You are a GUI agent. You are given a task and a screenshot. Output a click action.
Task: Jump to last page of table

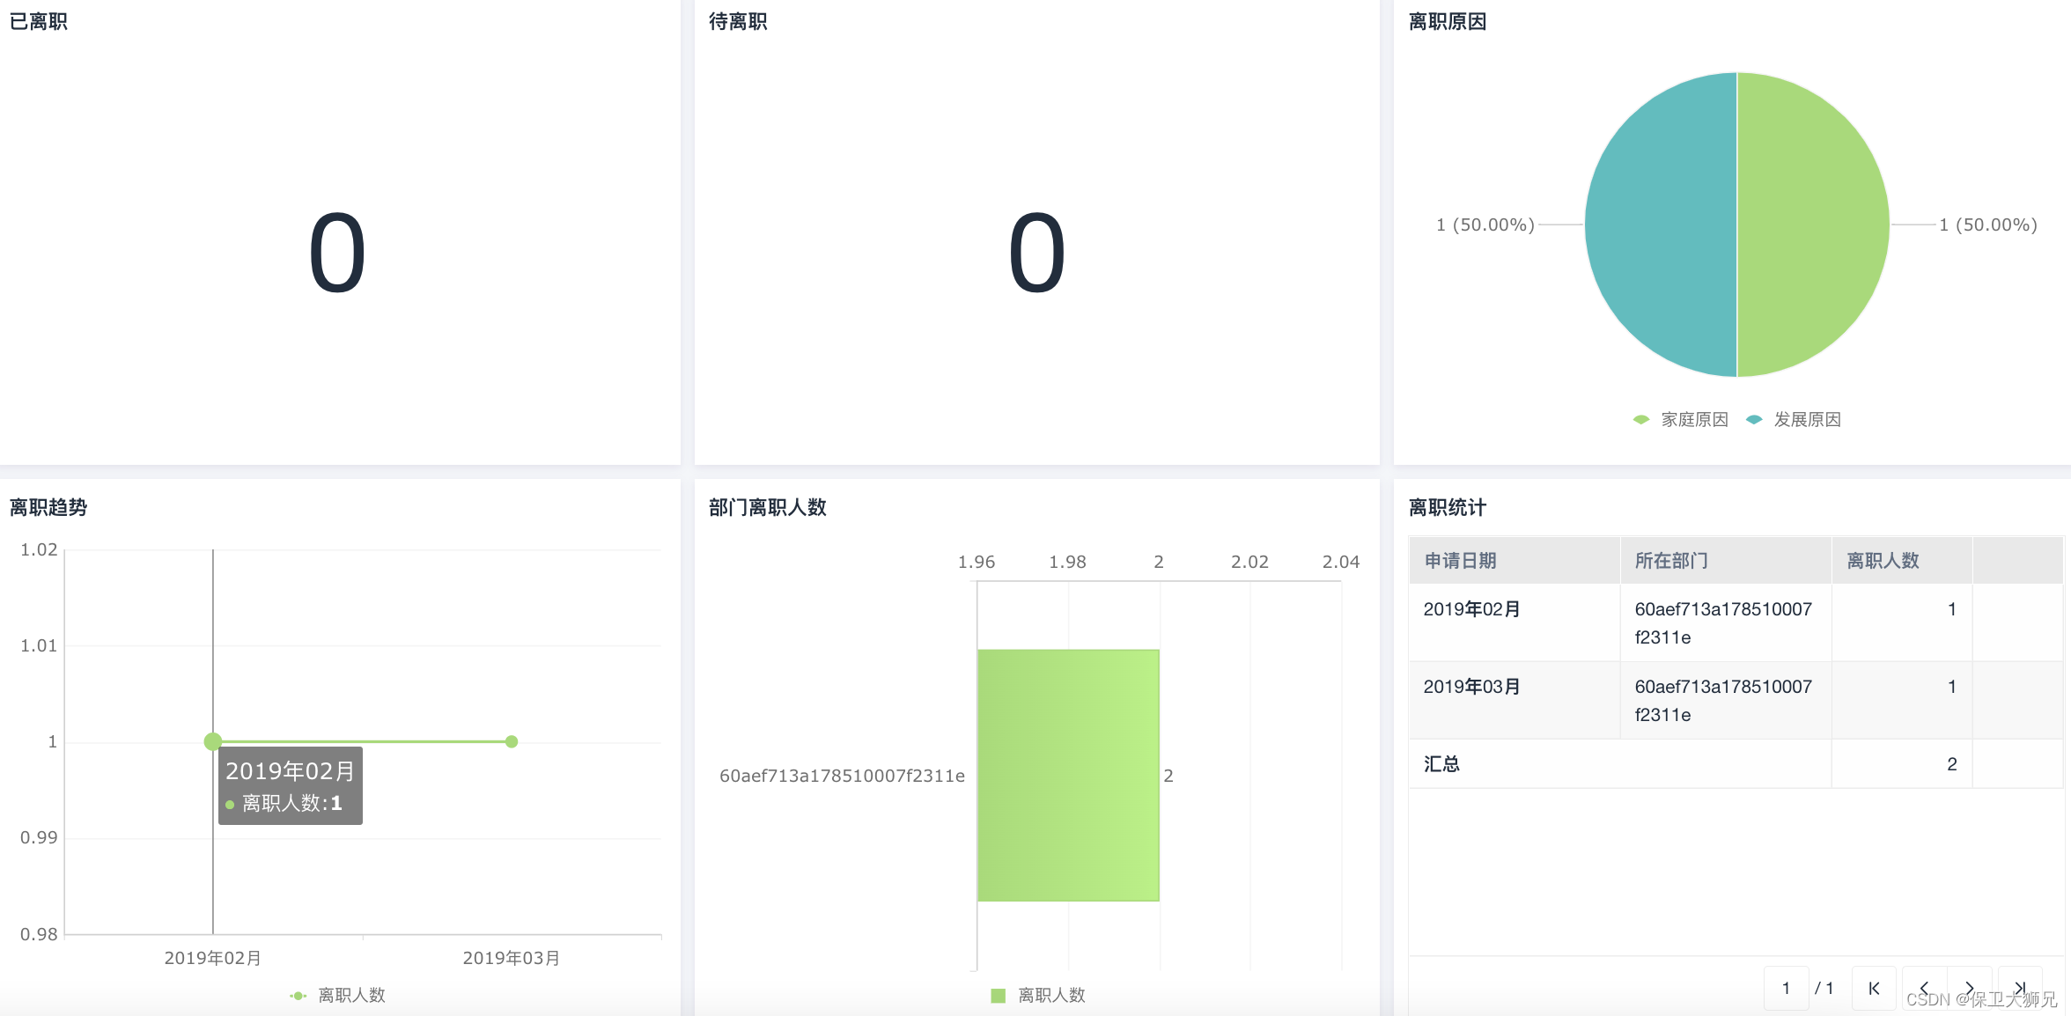coord(2020,988)
